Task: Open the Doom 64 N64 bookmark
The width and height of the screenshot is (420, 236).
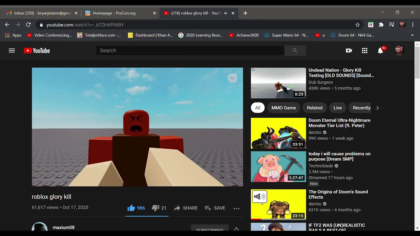Action: click(x=352, y=35)
